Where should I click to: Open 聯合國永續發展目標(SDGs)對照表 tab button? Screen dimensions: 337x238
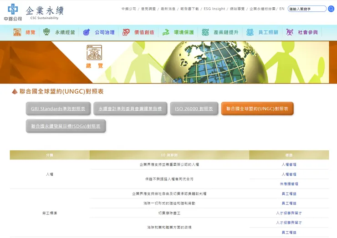[x=66, y=126]
